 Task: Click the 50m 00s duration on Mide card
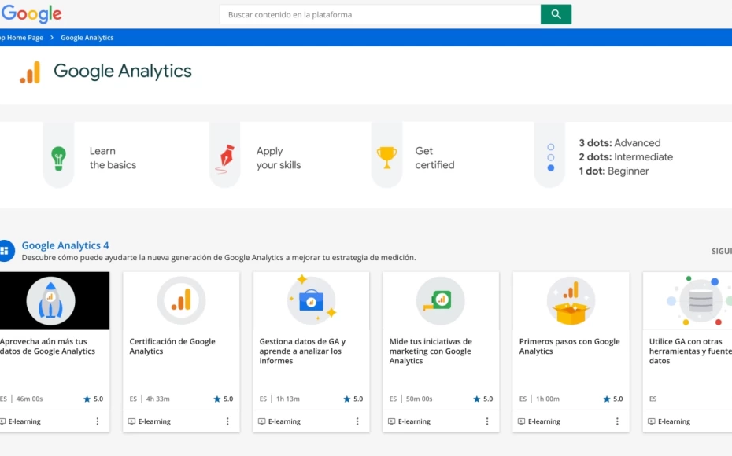click(420, 399)
